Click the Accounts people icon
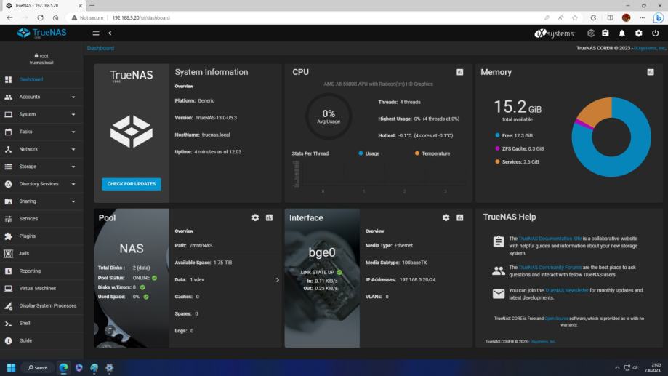 point(8,97)
